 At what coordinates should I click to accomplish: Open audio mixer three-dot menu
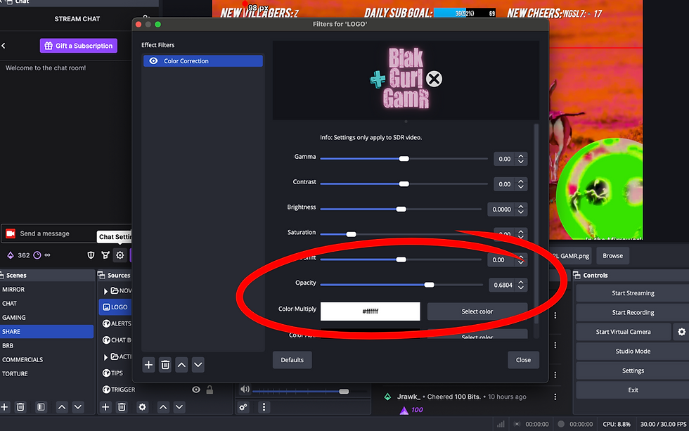(x=264, y=407)
